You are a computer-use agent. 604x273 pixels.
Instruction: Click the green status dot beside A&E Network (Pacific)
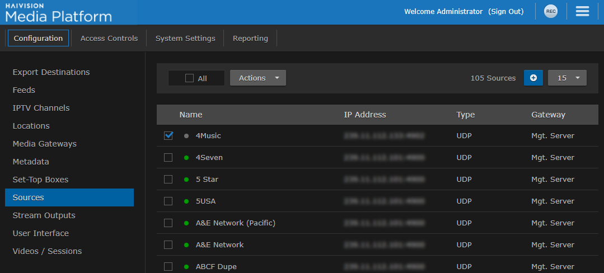click(x=186, y=223)
